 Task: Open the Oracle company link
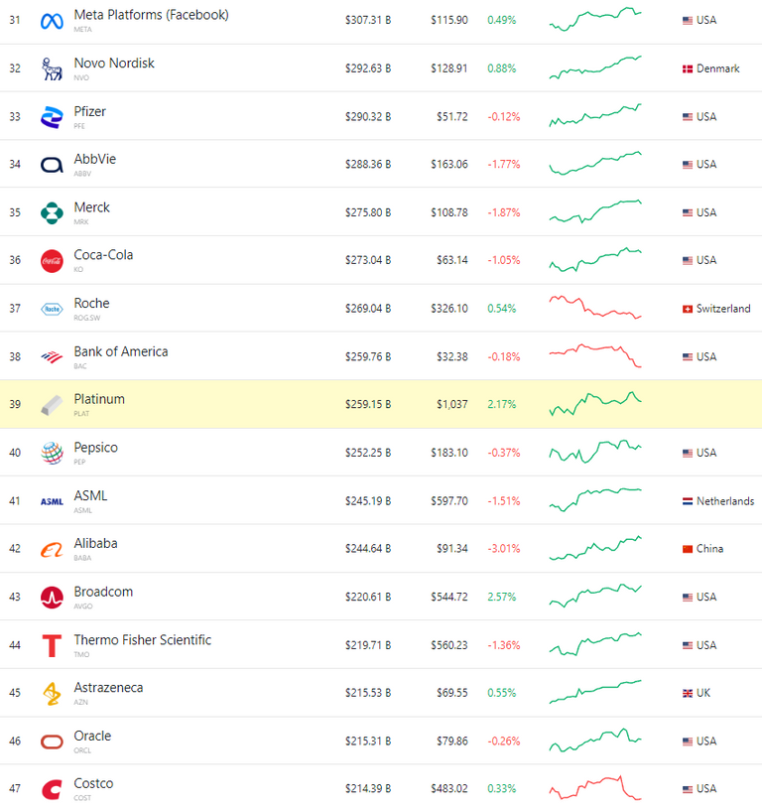(x=92, y=736)
